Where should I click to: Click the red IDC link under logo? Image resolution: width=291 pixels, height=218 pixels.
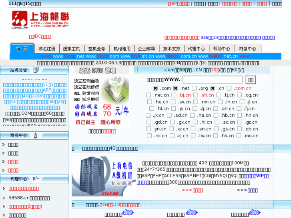(x=40, y=36)
